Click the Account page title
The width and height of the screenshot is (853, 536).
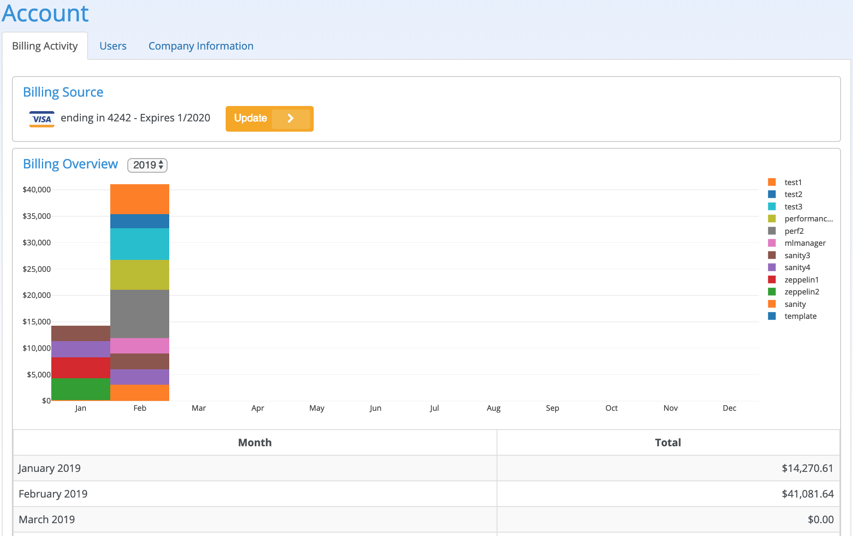tap(45, 13)
